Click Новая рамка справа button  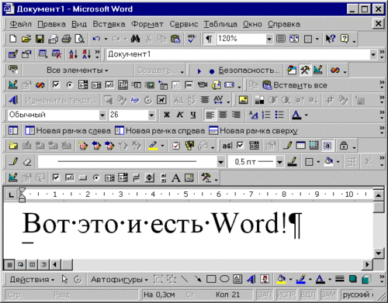(160, 130)
